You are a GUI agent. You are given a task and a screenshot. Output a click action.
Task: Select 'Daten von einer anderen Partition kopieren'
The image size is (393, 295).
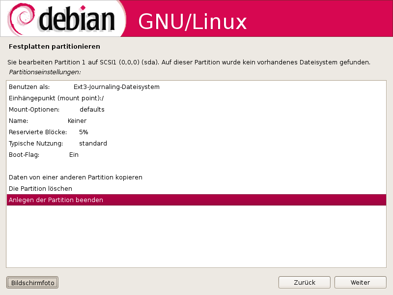point(76,177)
